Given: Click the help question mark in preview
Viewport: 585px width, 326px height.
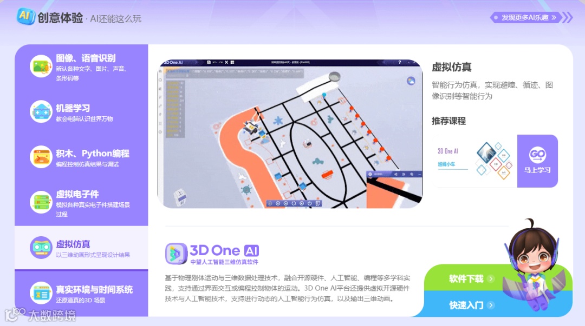Looking at the screenshot, I should 400,62.
